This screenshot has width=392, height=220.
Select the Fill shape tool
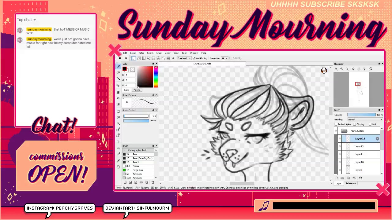click(x=118, y=92)
